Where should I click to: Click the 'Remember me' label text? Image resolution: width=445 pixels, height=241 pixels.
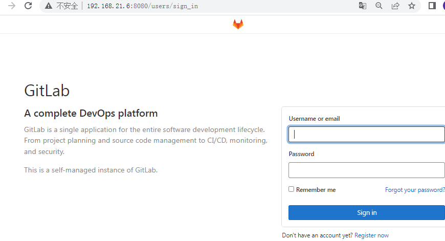(x=316, y=190)
